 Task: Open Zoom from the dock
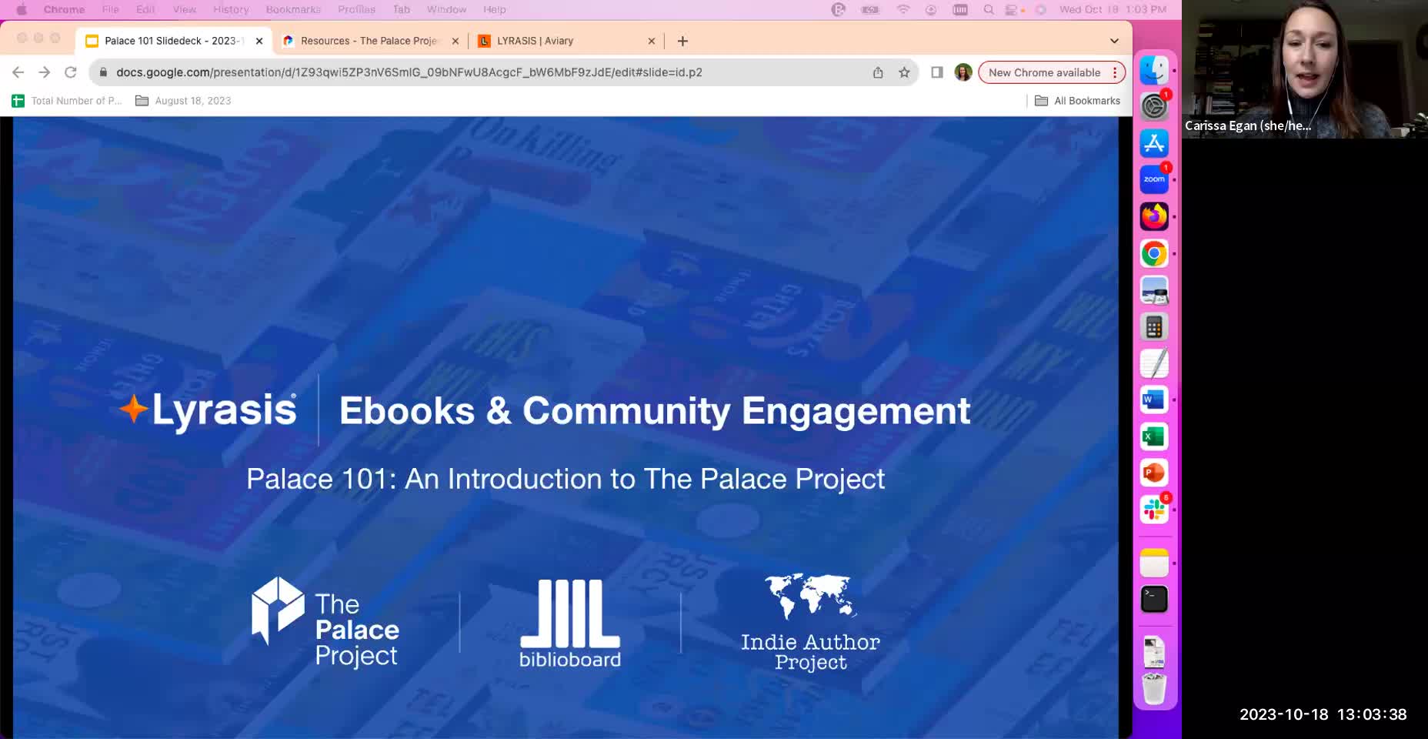tap(1153, 179)
